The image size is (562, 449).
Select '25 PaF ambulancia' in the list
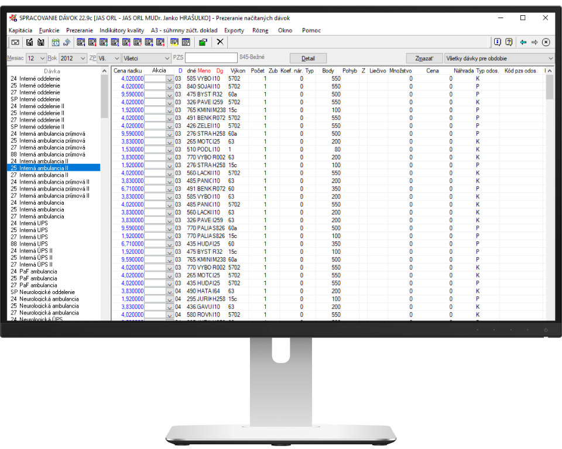coord(54,278)
